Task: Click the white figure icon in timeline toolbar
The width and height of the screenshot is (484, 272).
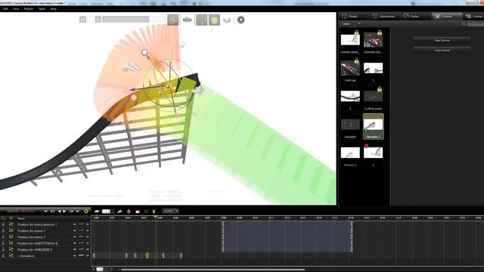Action: coord(154,212)
